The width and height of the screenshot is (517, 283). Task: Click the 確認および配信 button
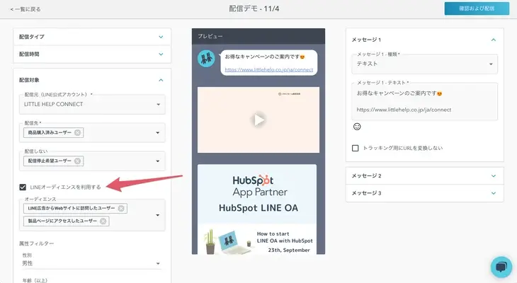[476, 8]
